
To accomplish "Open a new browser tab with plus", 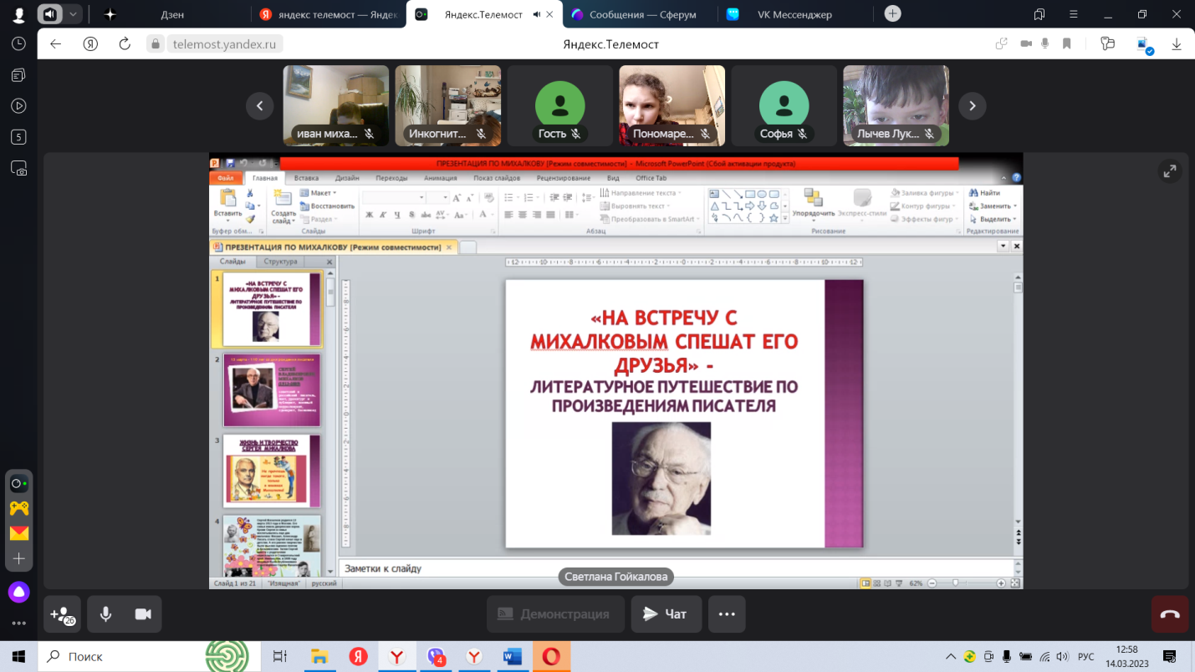I will [x=893, y=13].
